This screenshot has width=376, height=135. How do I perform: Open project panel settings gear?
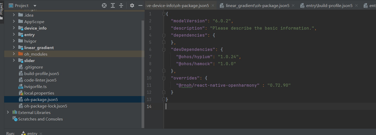(132, 5)
